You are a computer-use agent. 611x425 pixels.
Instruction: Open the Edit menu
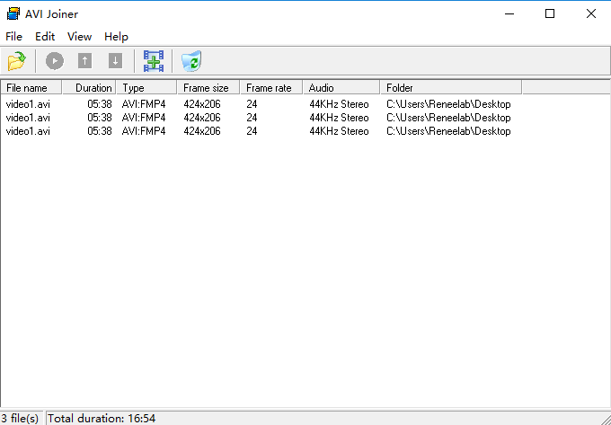click(x=45, y=37)
